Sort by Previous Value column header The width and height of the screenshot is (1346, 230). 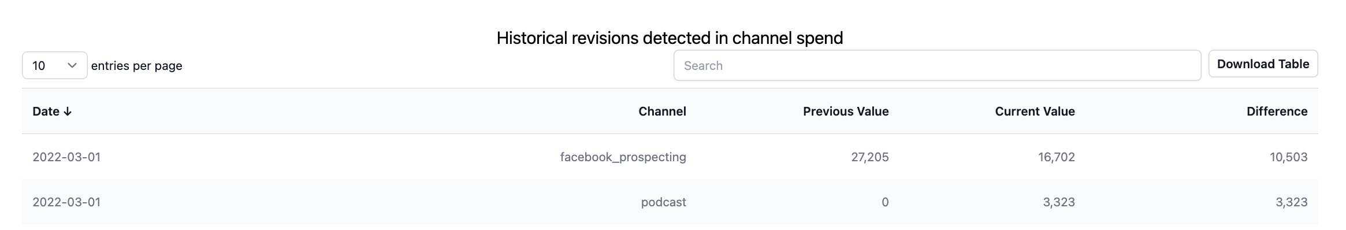pyautogui.click(x=846, y=112)
